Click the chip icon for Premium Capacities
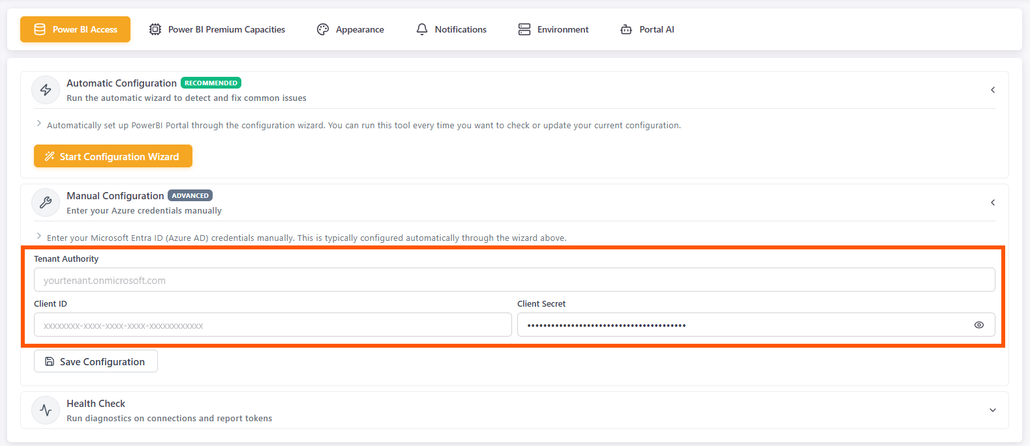The width and height of the screenshot is (1030, 446). (x=155, y=29)
